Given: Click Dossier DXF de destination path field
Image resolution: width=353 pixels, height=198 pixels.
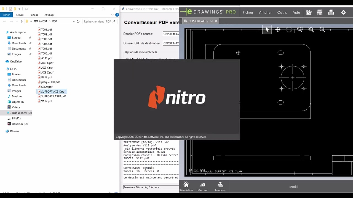Looking at the screenshot, I should pos(171,43).
